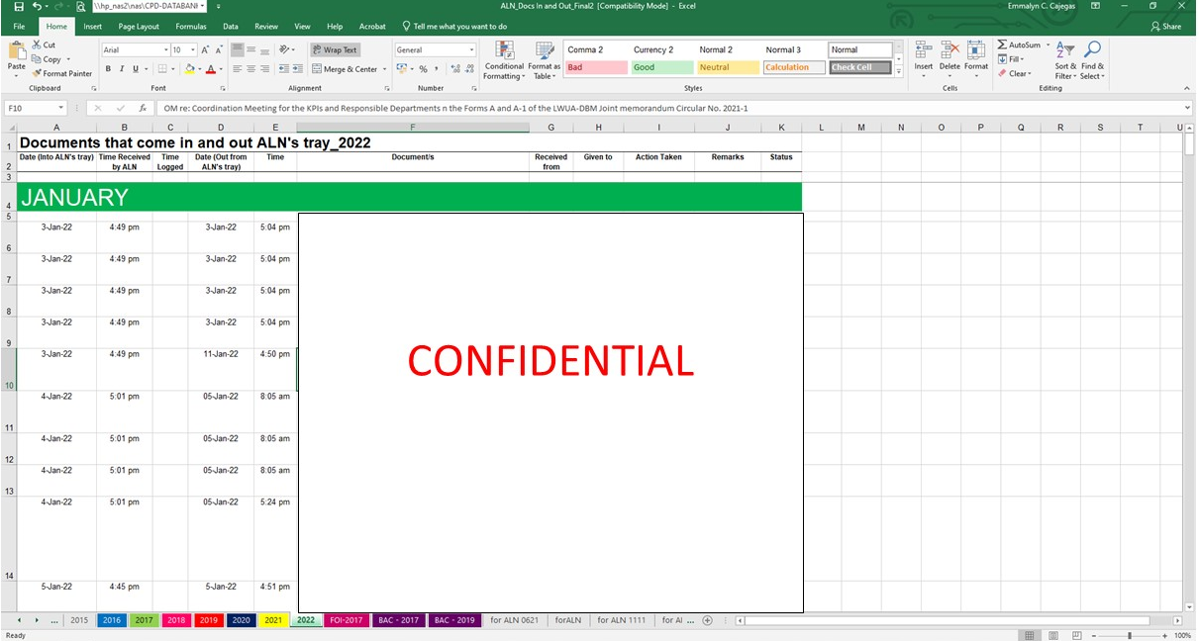Open Format as Table gallery
Screen dimensions: 1199x641
[544, 60]
